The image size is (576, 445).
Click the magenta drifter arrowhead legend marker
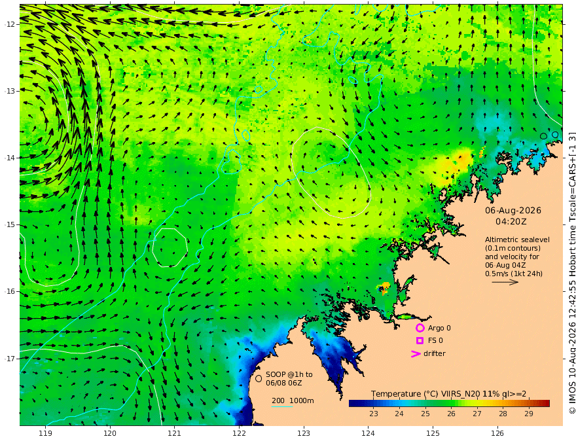(416, 353)
